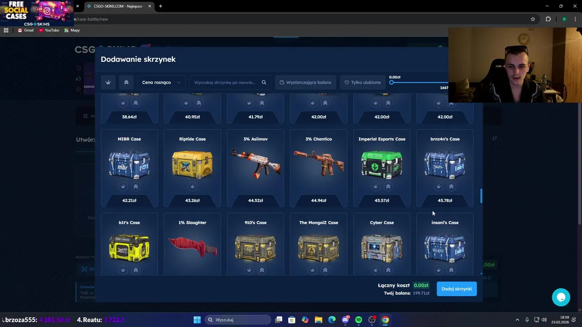Open the Windows Start menu
582x327 pixels.
pyautogui.click(x=197, y=320)
